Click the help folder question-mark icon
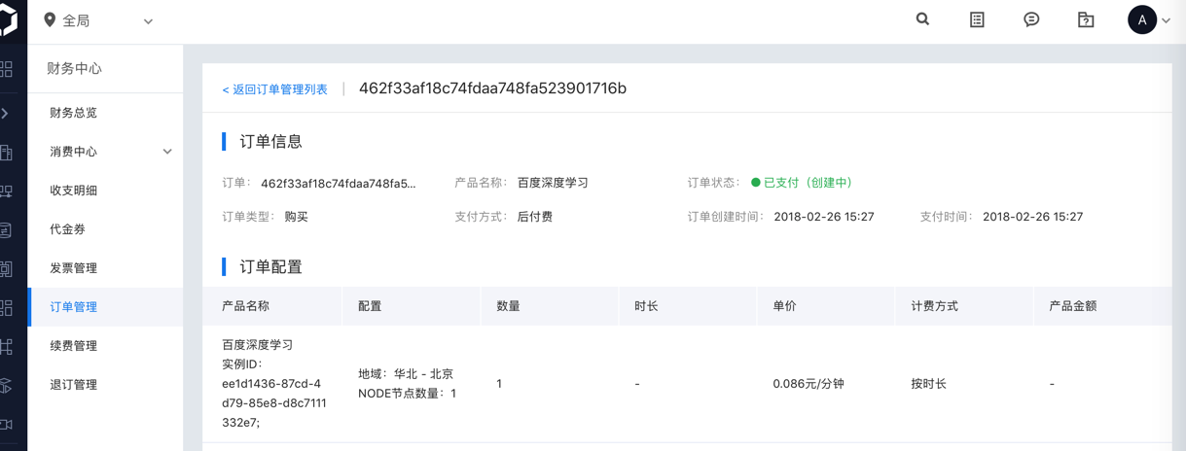Image resolution: width=1186 pixels, height=451 pixels. [x=1086, y=19]
